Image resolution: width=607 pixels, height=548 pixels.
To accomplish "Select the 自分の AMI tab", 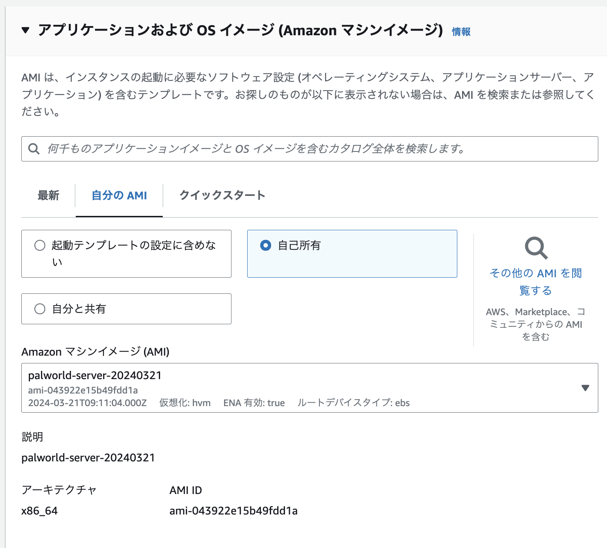I will click(x=119, y=195).
